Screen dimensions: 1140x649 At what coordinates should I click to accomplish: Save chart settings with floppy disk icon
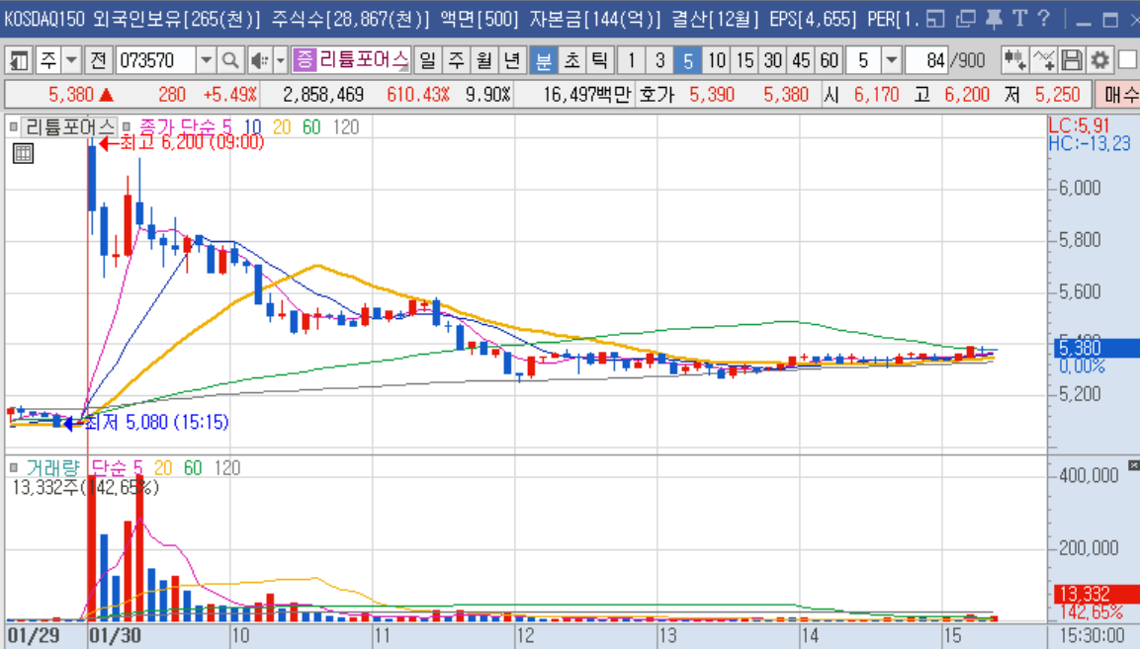[x=1071, y=60]
